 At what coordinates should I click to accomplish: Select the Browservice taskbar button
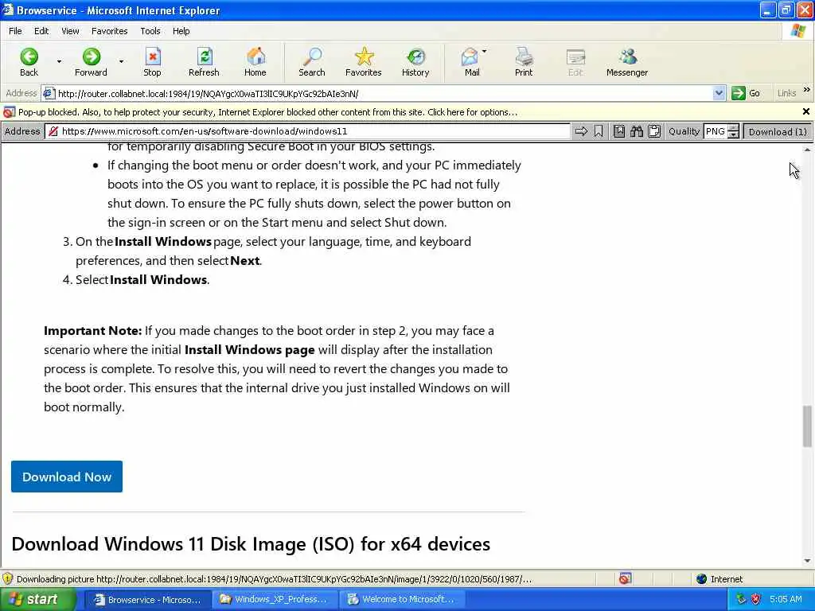coord(147,599)
